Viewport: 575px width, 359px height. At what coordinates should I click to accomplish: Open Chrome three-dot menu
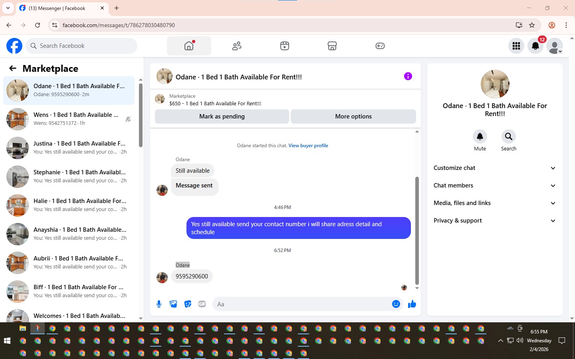coord(566,25)
